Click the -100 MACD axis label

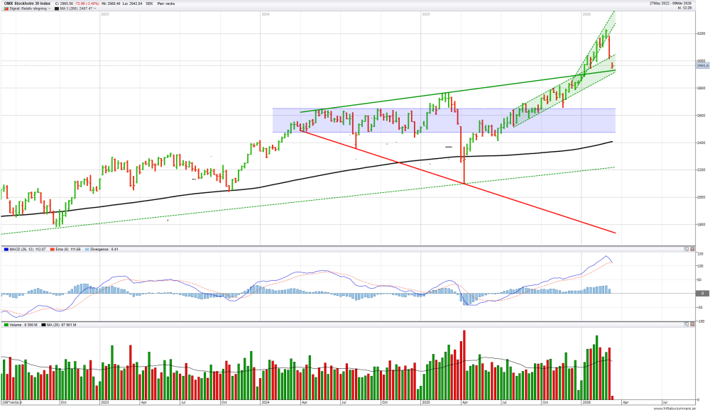pyautogui.click(x=700, y=321)
